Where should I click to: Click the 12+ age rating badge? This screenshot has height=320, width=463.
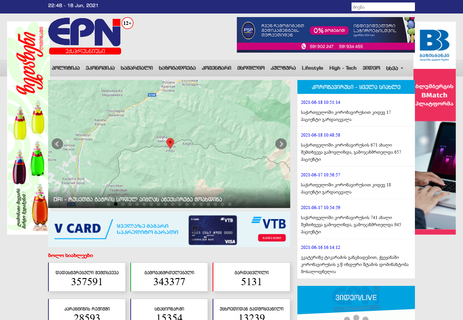pos(127,23)
